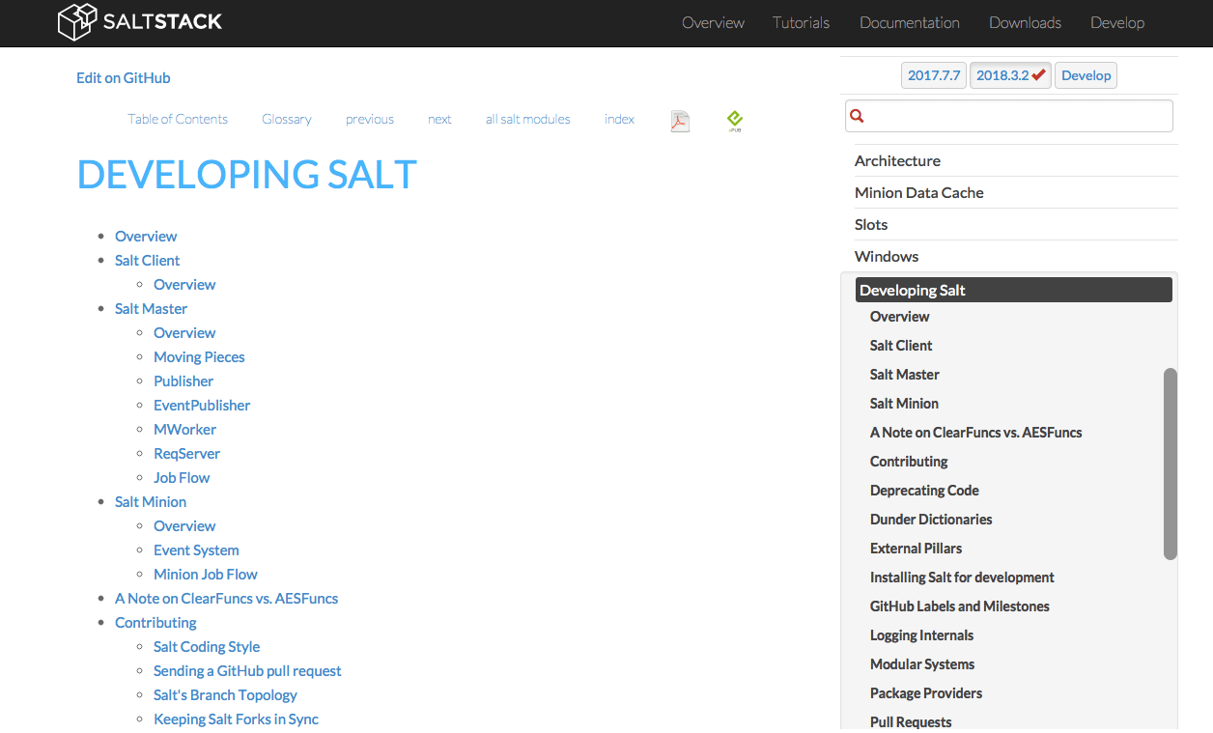Download the PDF version via the PDF icon

click(680, 121)
